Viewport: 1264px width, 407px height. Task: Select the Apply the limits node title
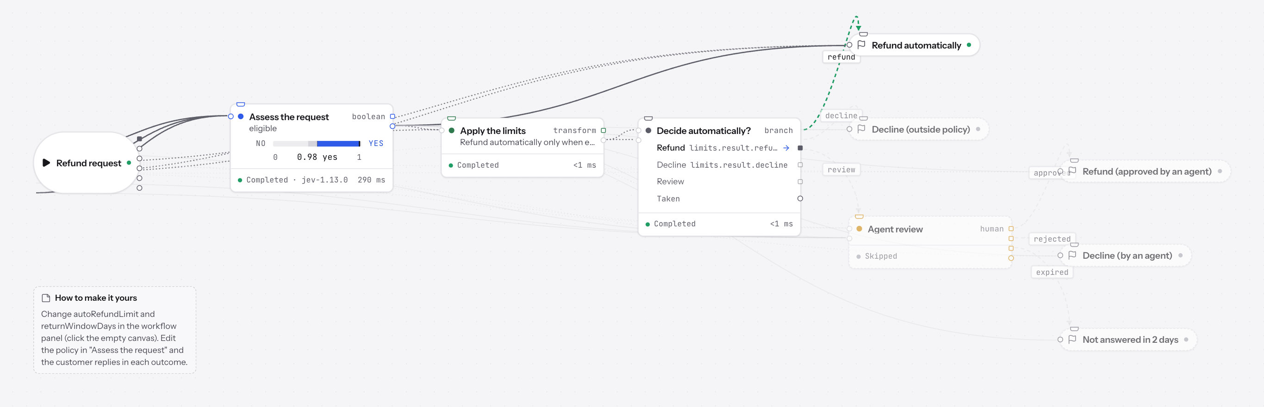(x=492, y=130)
